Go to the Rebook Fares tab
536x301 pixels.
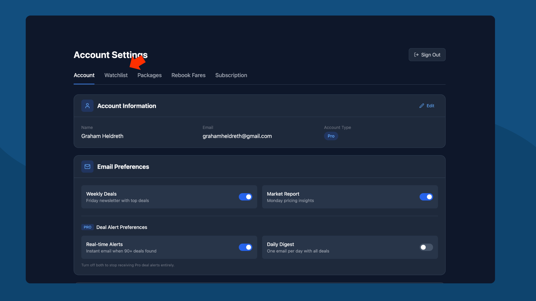pos(188,75)
